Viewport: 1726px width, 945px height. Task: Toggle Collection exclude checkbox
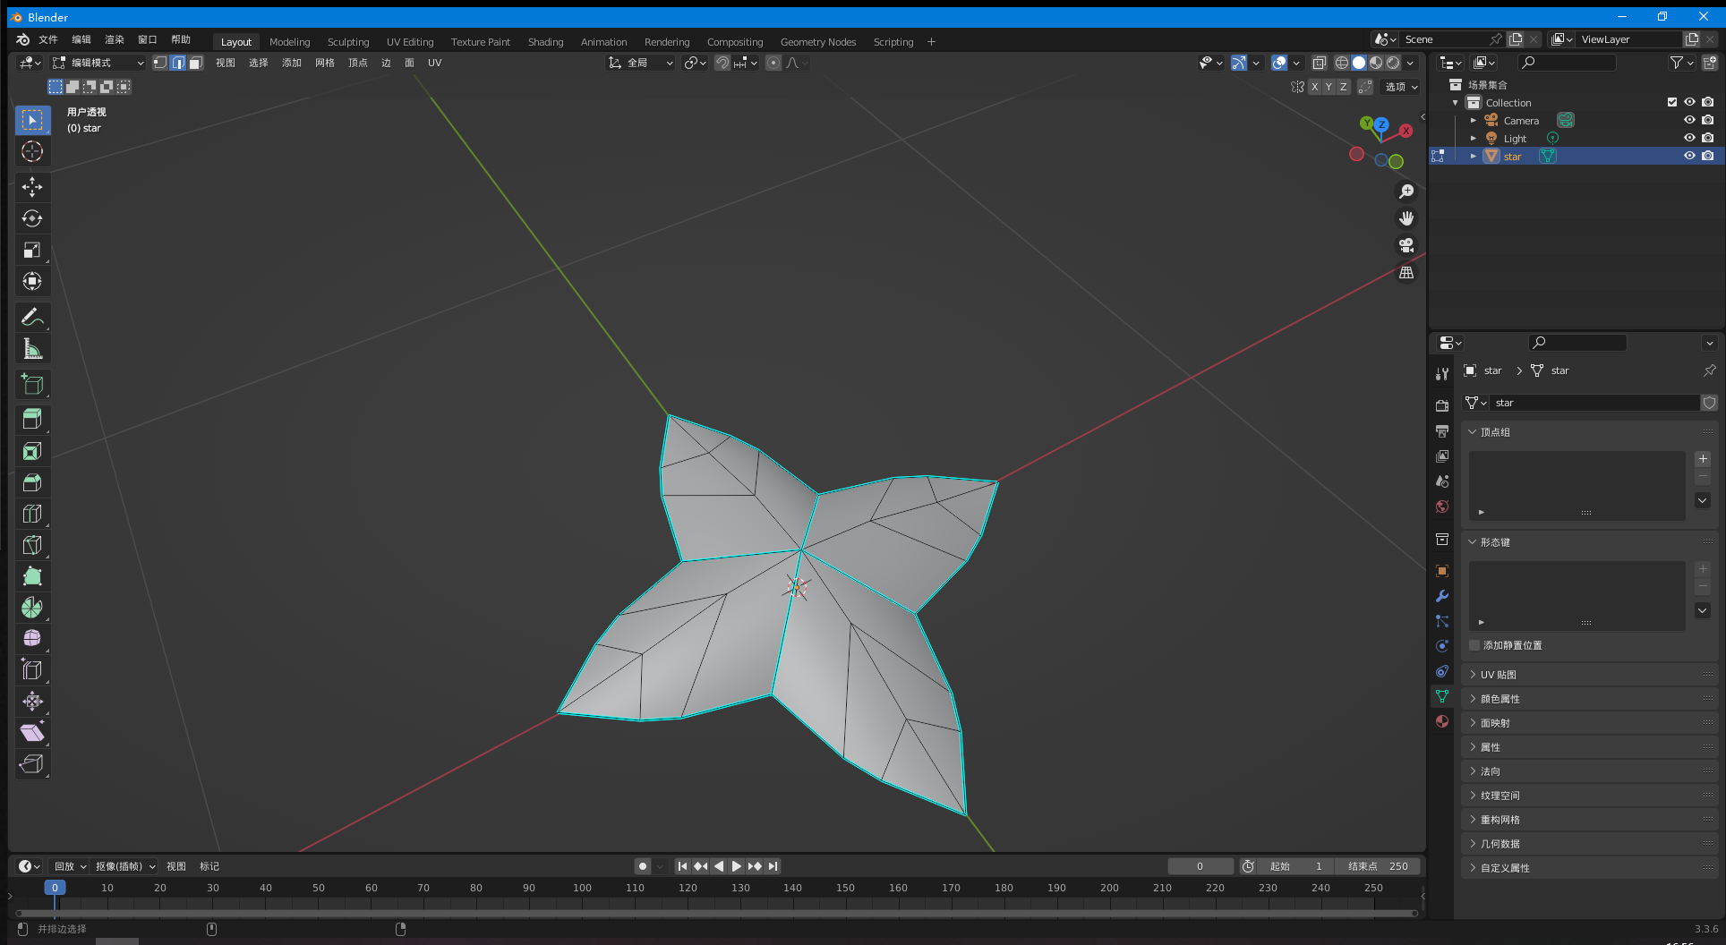pos(1672,102)
